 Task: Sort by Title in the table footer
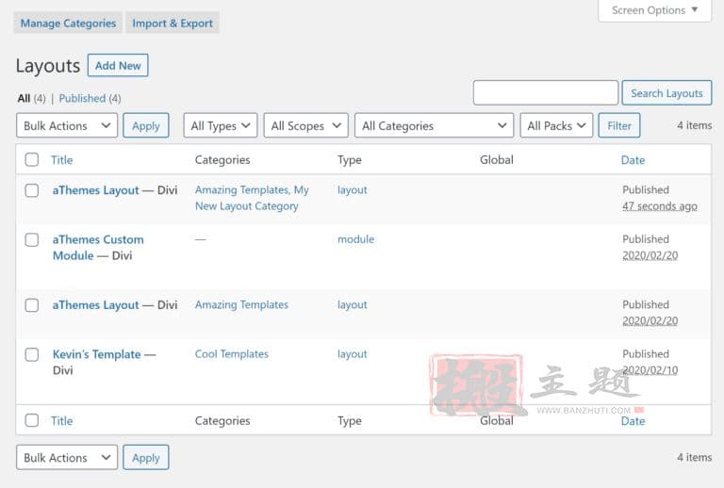[x=61, y=421]
